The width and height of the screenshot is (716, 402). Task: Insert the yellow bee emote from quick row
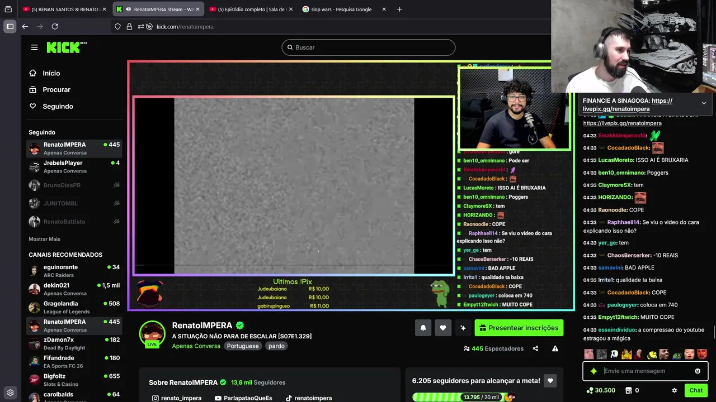pos(652,354)
